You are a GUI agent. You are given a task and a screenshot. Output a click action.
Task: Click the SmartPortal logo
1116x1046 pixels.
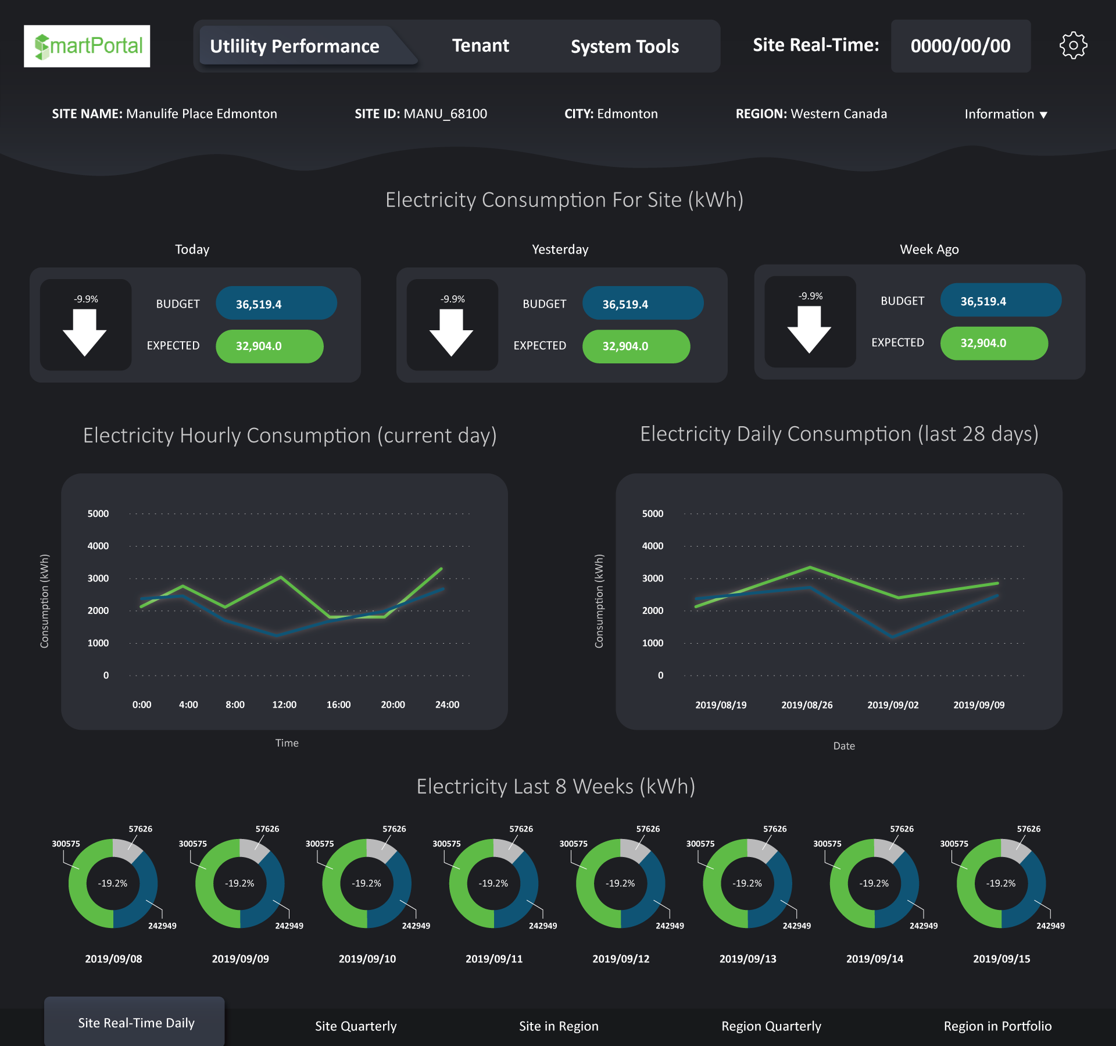point(87,46)
